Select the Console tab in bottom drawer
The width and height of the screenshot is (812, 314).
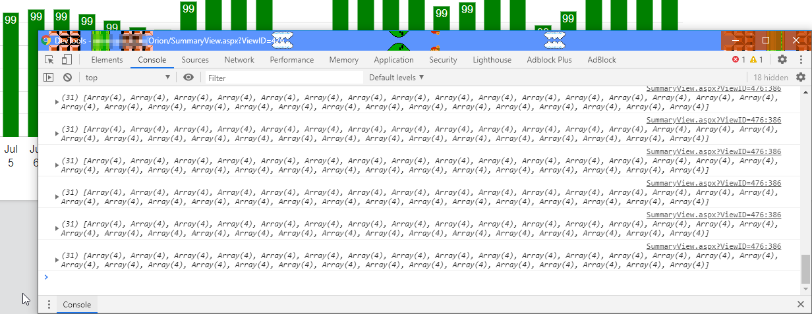point(76,305)
